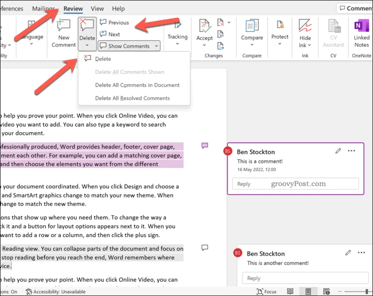373x296 pixels.
Task: Expand the Protect dropdown arrow
Action: coord(280,43)
